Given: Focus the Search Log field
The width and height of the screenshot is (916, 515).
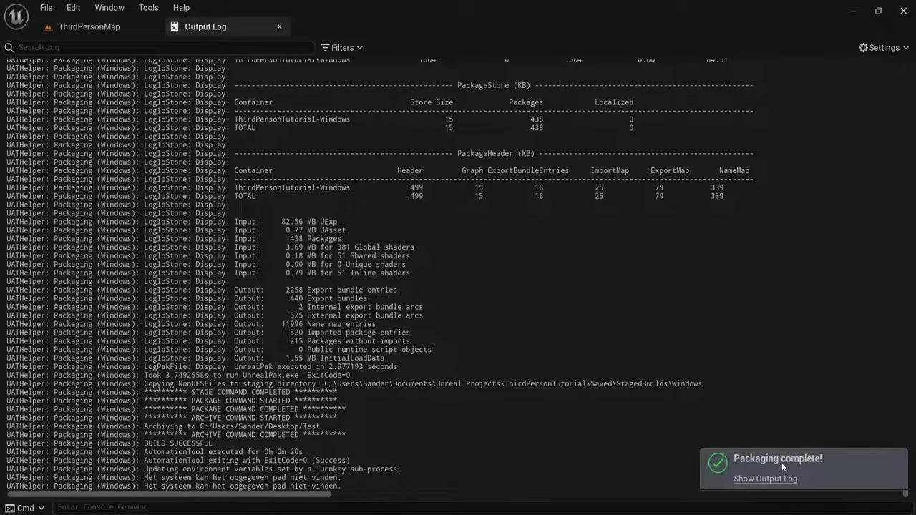Looking at the screenshot, I should click(x=159, y=47).
